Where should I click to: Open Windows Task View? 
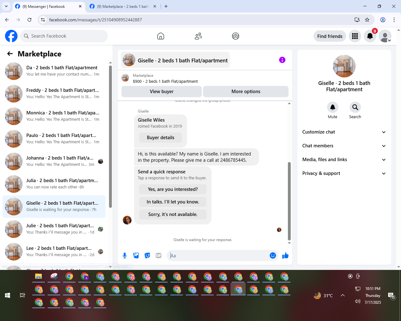pos(23,295)
